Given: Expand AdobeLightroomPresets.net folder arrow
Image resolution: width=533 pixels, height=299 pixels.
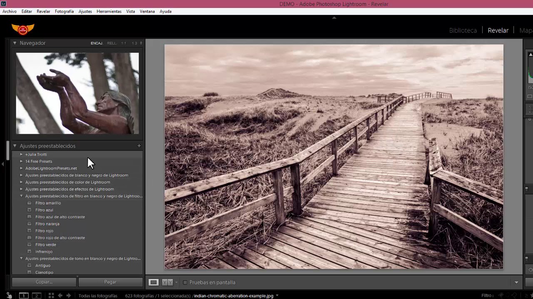Looking at the screenshot, I should click(21, 168).
